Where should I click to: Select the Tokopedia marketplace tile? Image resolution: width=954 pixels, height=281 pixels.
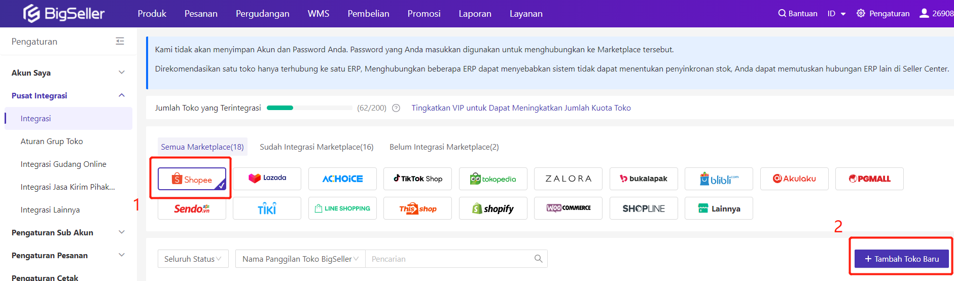(493, 179)
